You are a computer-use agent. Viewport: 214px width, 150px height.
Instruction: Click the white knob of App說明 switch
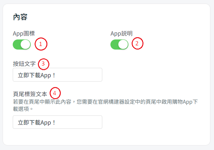click(x=123, y=44)
